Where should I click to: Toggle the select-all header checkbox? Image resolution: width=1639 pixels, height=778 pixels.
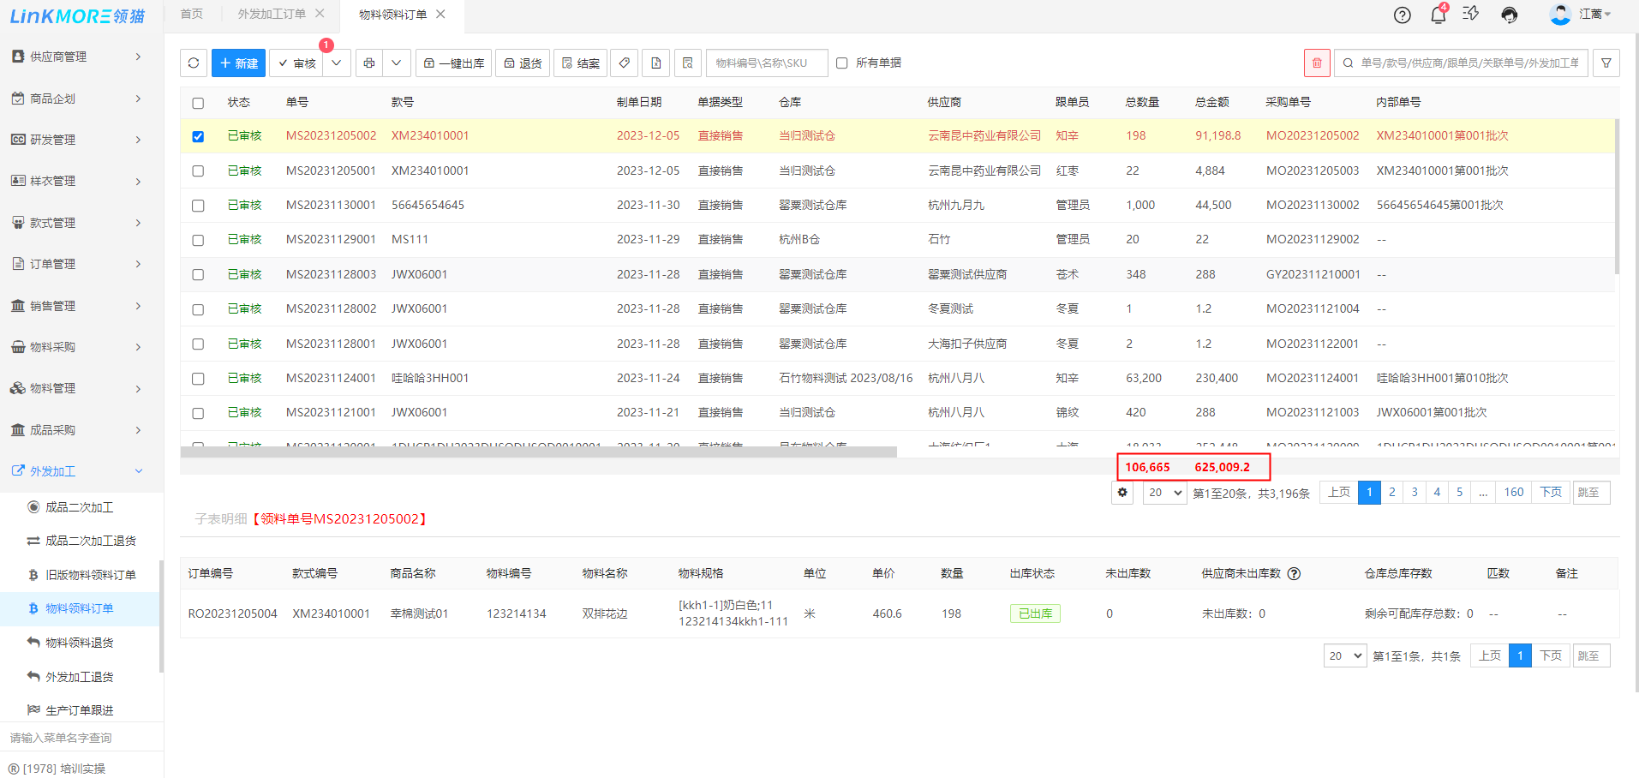pos(198,103)
